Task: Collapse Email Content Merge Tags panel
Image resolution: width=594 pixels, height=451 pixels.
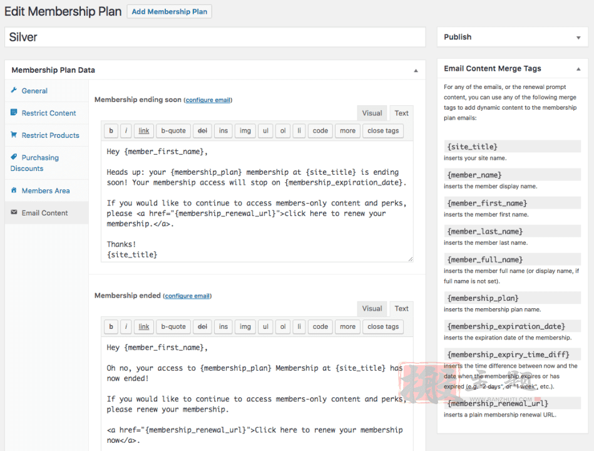Action: pyautogui.click(x=578, y=69)
